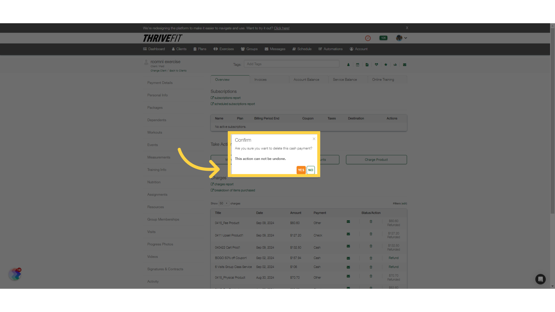Switch to the Invoices tab

pos(260,80)
